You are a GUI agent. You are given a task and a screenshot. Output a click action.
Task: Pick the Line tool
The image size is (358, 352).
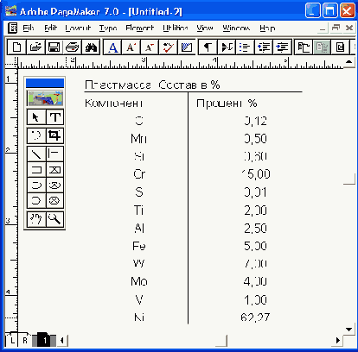[36, 154]
